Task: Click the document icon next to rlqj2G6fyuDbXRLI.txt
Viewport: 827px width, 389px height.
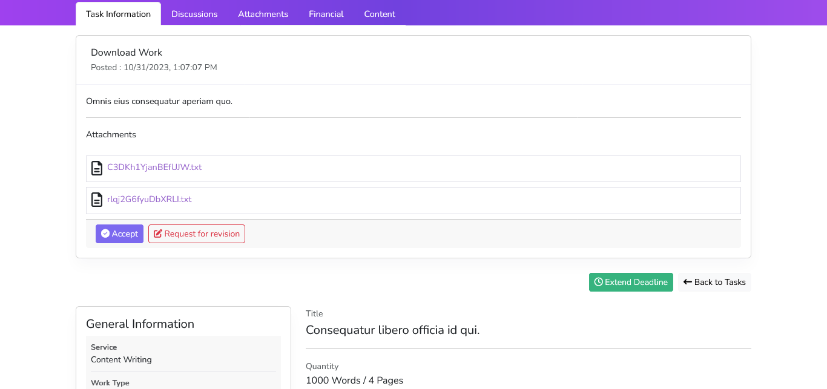Action: point(97,200)
